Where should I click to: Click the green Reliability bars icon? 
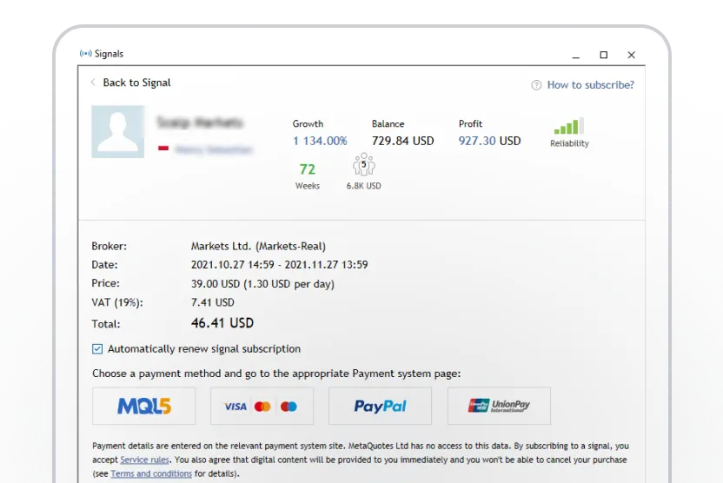569,126
